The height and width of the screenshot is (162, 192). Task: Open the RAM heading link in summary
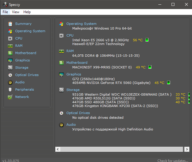(70, 51)
